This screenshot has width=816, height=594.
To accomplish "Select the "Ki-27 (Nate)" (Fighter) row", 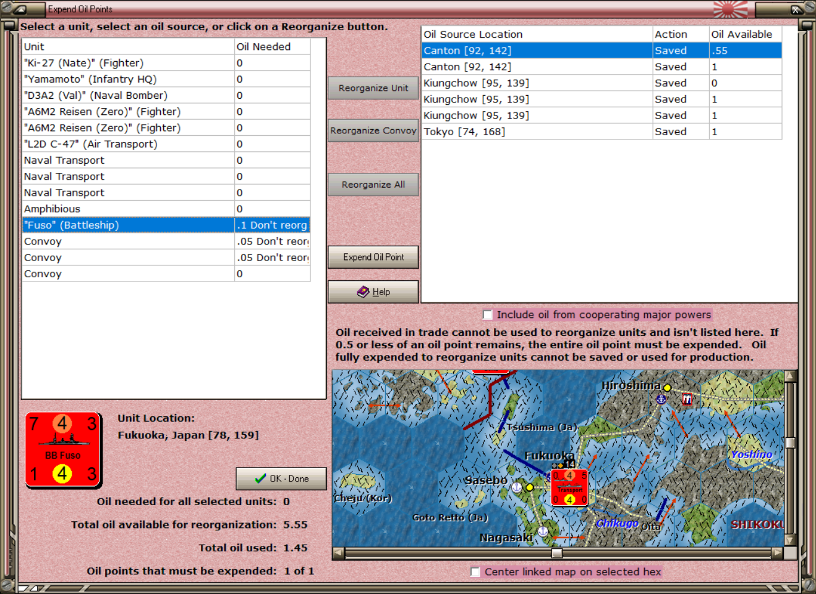I will tap(166, 63).
